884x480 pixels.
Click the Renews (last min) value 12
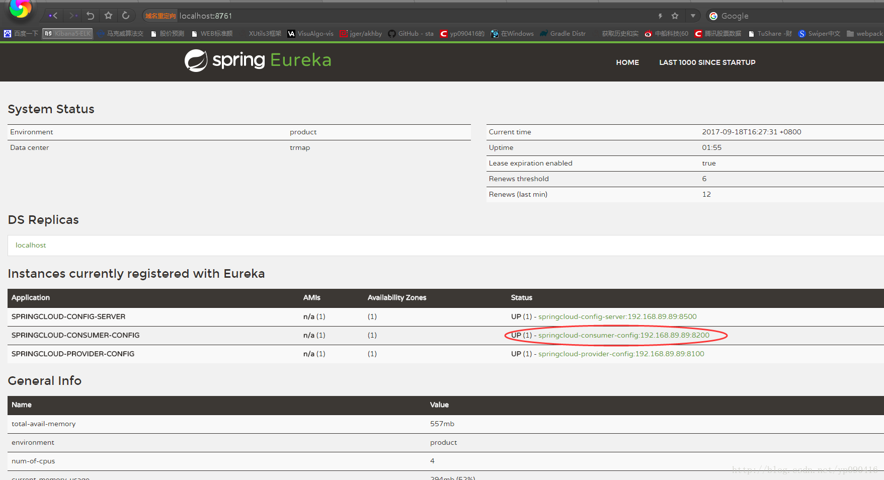pos(706,194)
